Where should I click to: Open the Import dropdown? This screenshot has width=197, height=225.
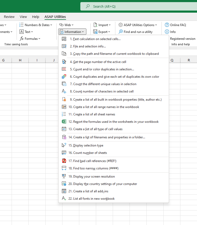click(102, 25)
